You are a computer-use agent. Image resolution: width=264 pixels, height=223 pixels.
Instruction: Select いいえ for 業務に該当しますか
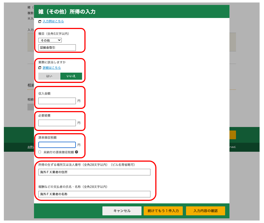pos(71,76)
